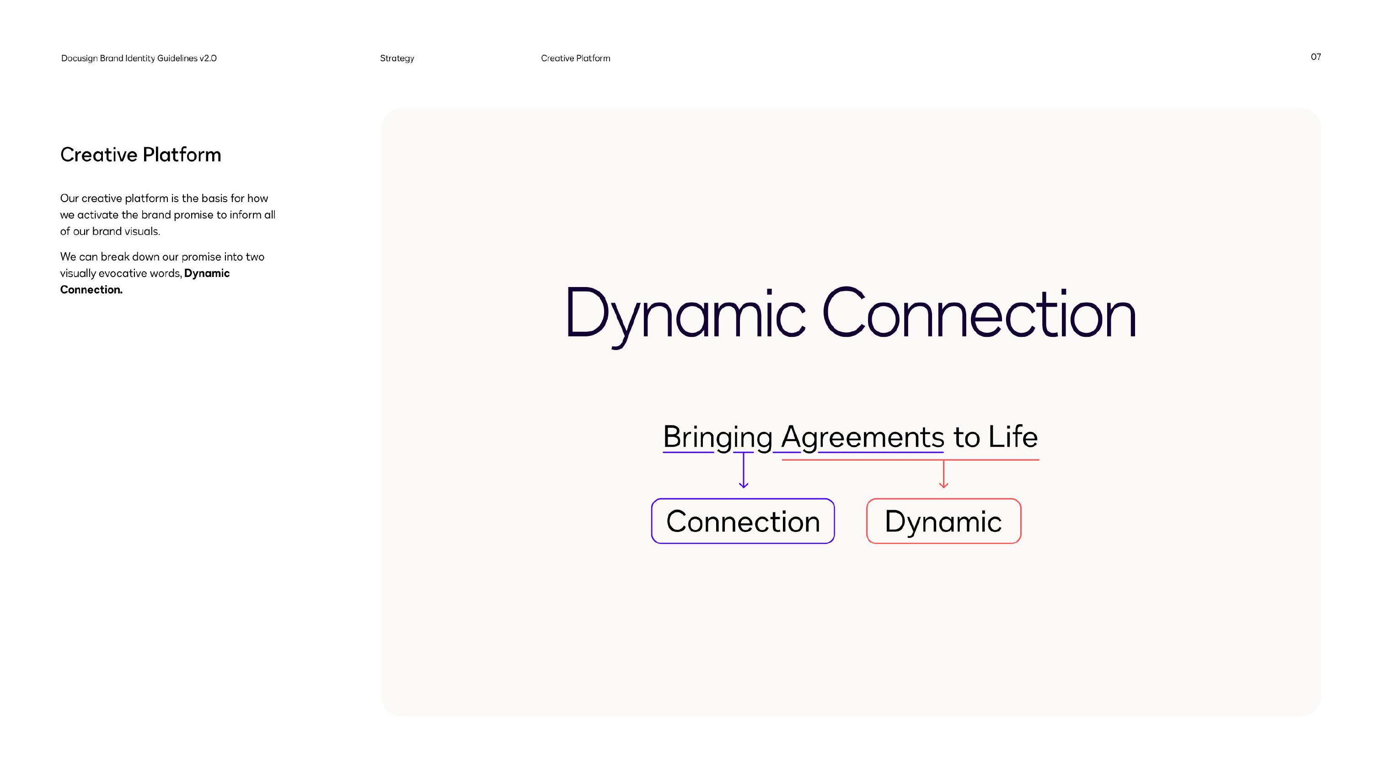Click the paragraph starting Our creative platform

[167, 214]
